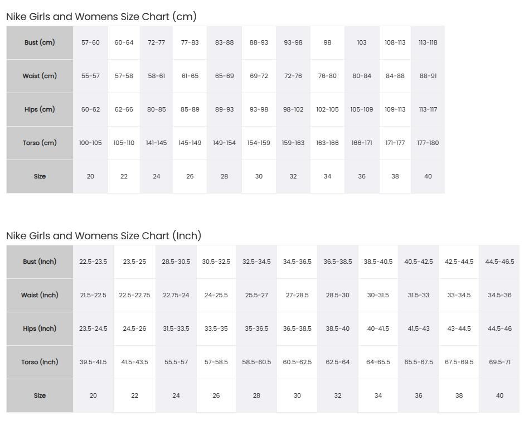Click torso cell 69.5-71 in inch chart
The width and height of the screenshot is (529, 425).
[499, 362]
